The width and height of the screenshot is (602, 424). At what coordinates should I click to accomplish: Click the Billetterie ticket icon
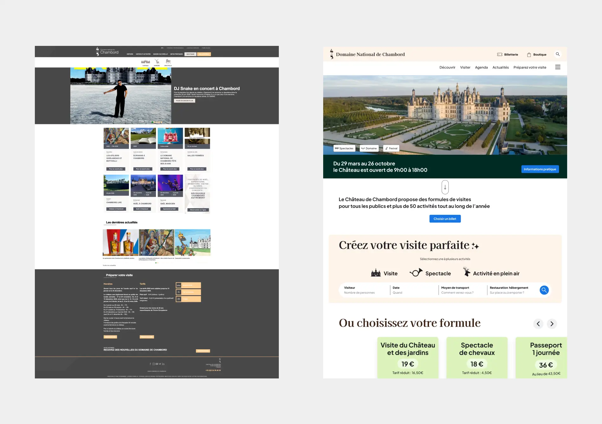(x=500, y=54)
